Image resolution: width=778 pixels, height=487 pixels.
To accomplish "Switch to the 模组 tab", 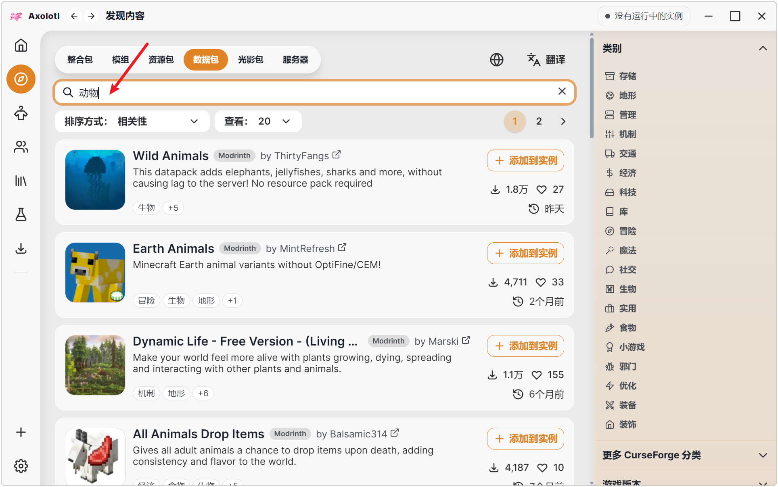I will coord(120,60).
